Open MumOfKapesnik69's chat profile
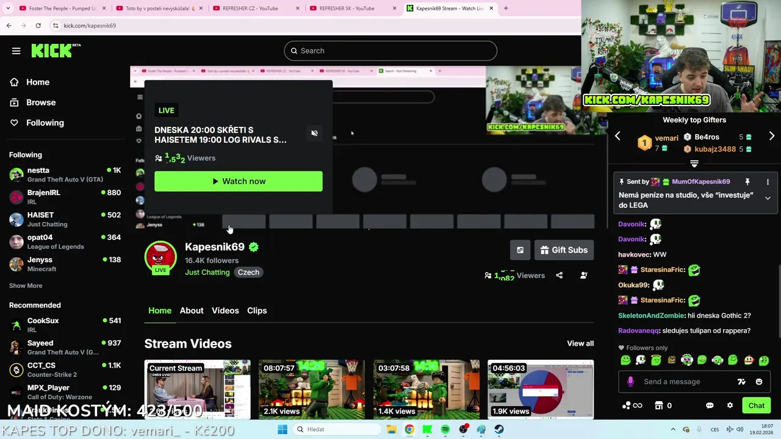 pyautogui.click(x=700, y=182)
